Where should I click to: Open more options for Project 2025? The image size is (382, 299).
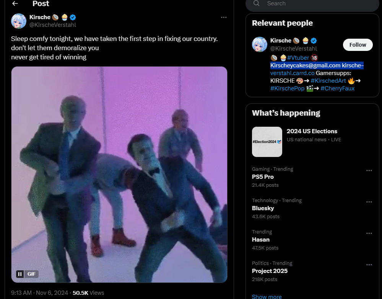tap(369, 265)
